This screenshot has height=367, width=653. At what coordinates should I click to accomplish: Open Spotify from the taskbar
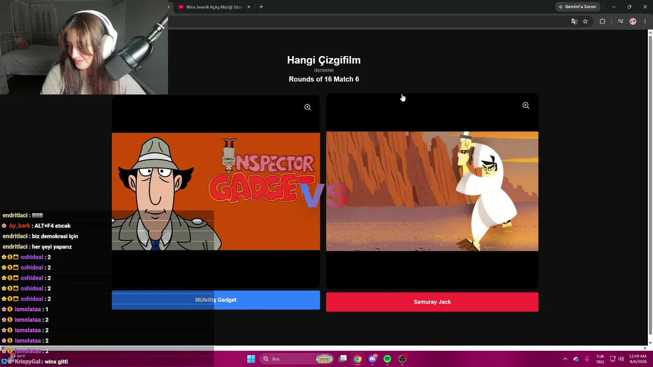(387, 359)
